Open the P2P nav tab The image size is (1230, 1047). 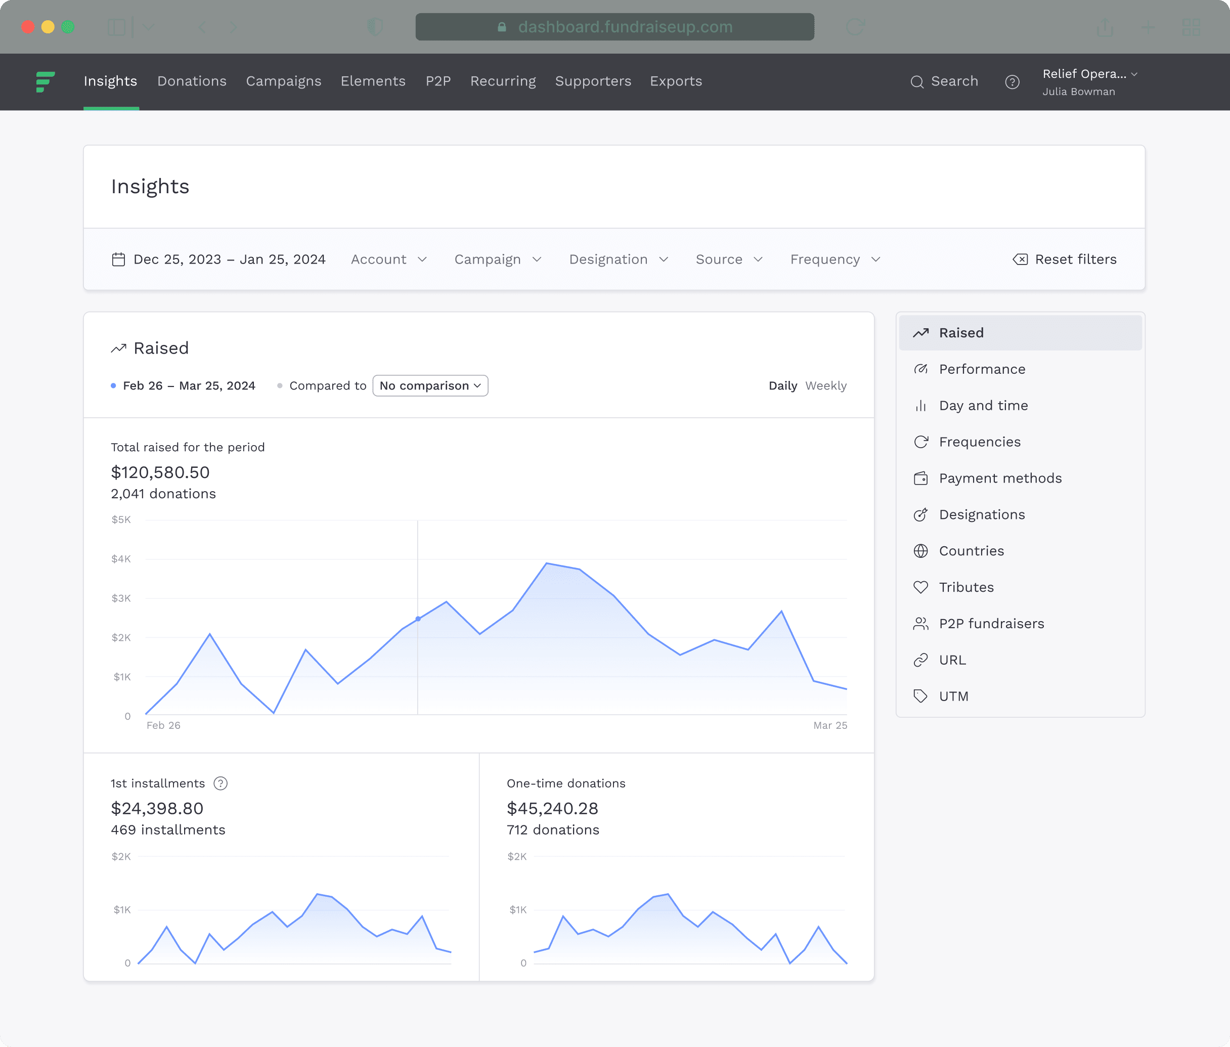pos(438,81)
